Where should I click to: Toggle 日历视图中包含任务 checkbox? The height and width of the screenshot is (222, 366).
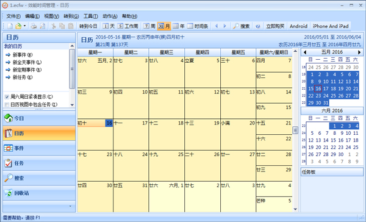click(7, 104)
